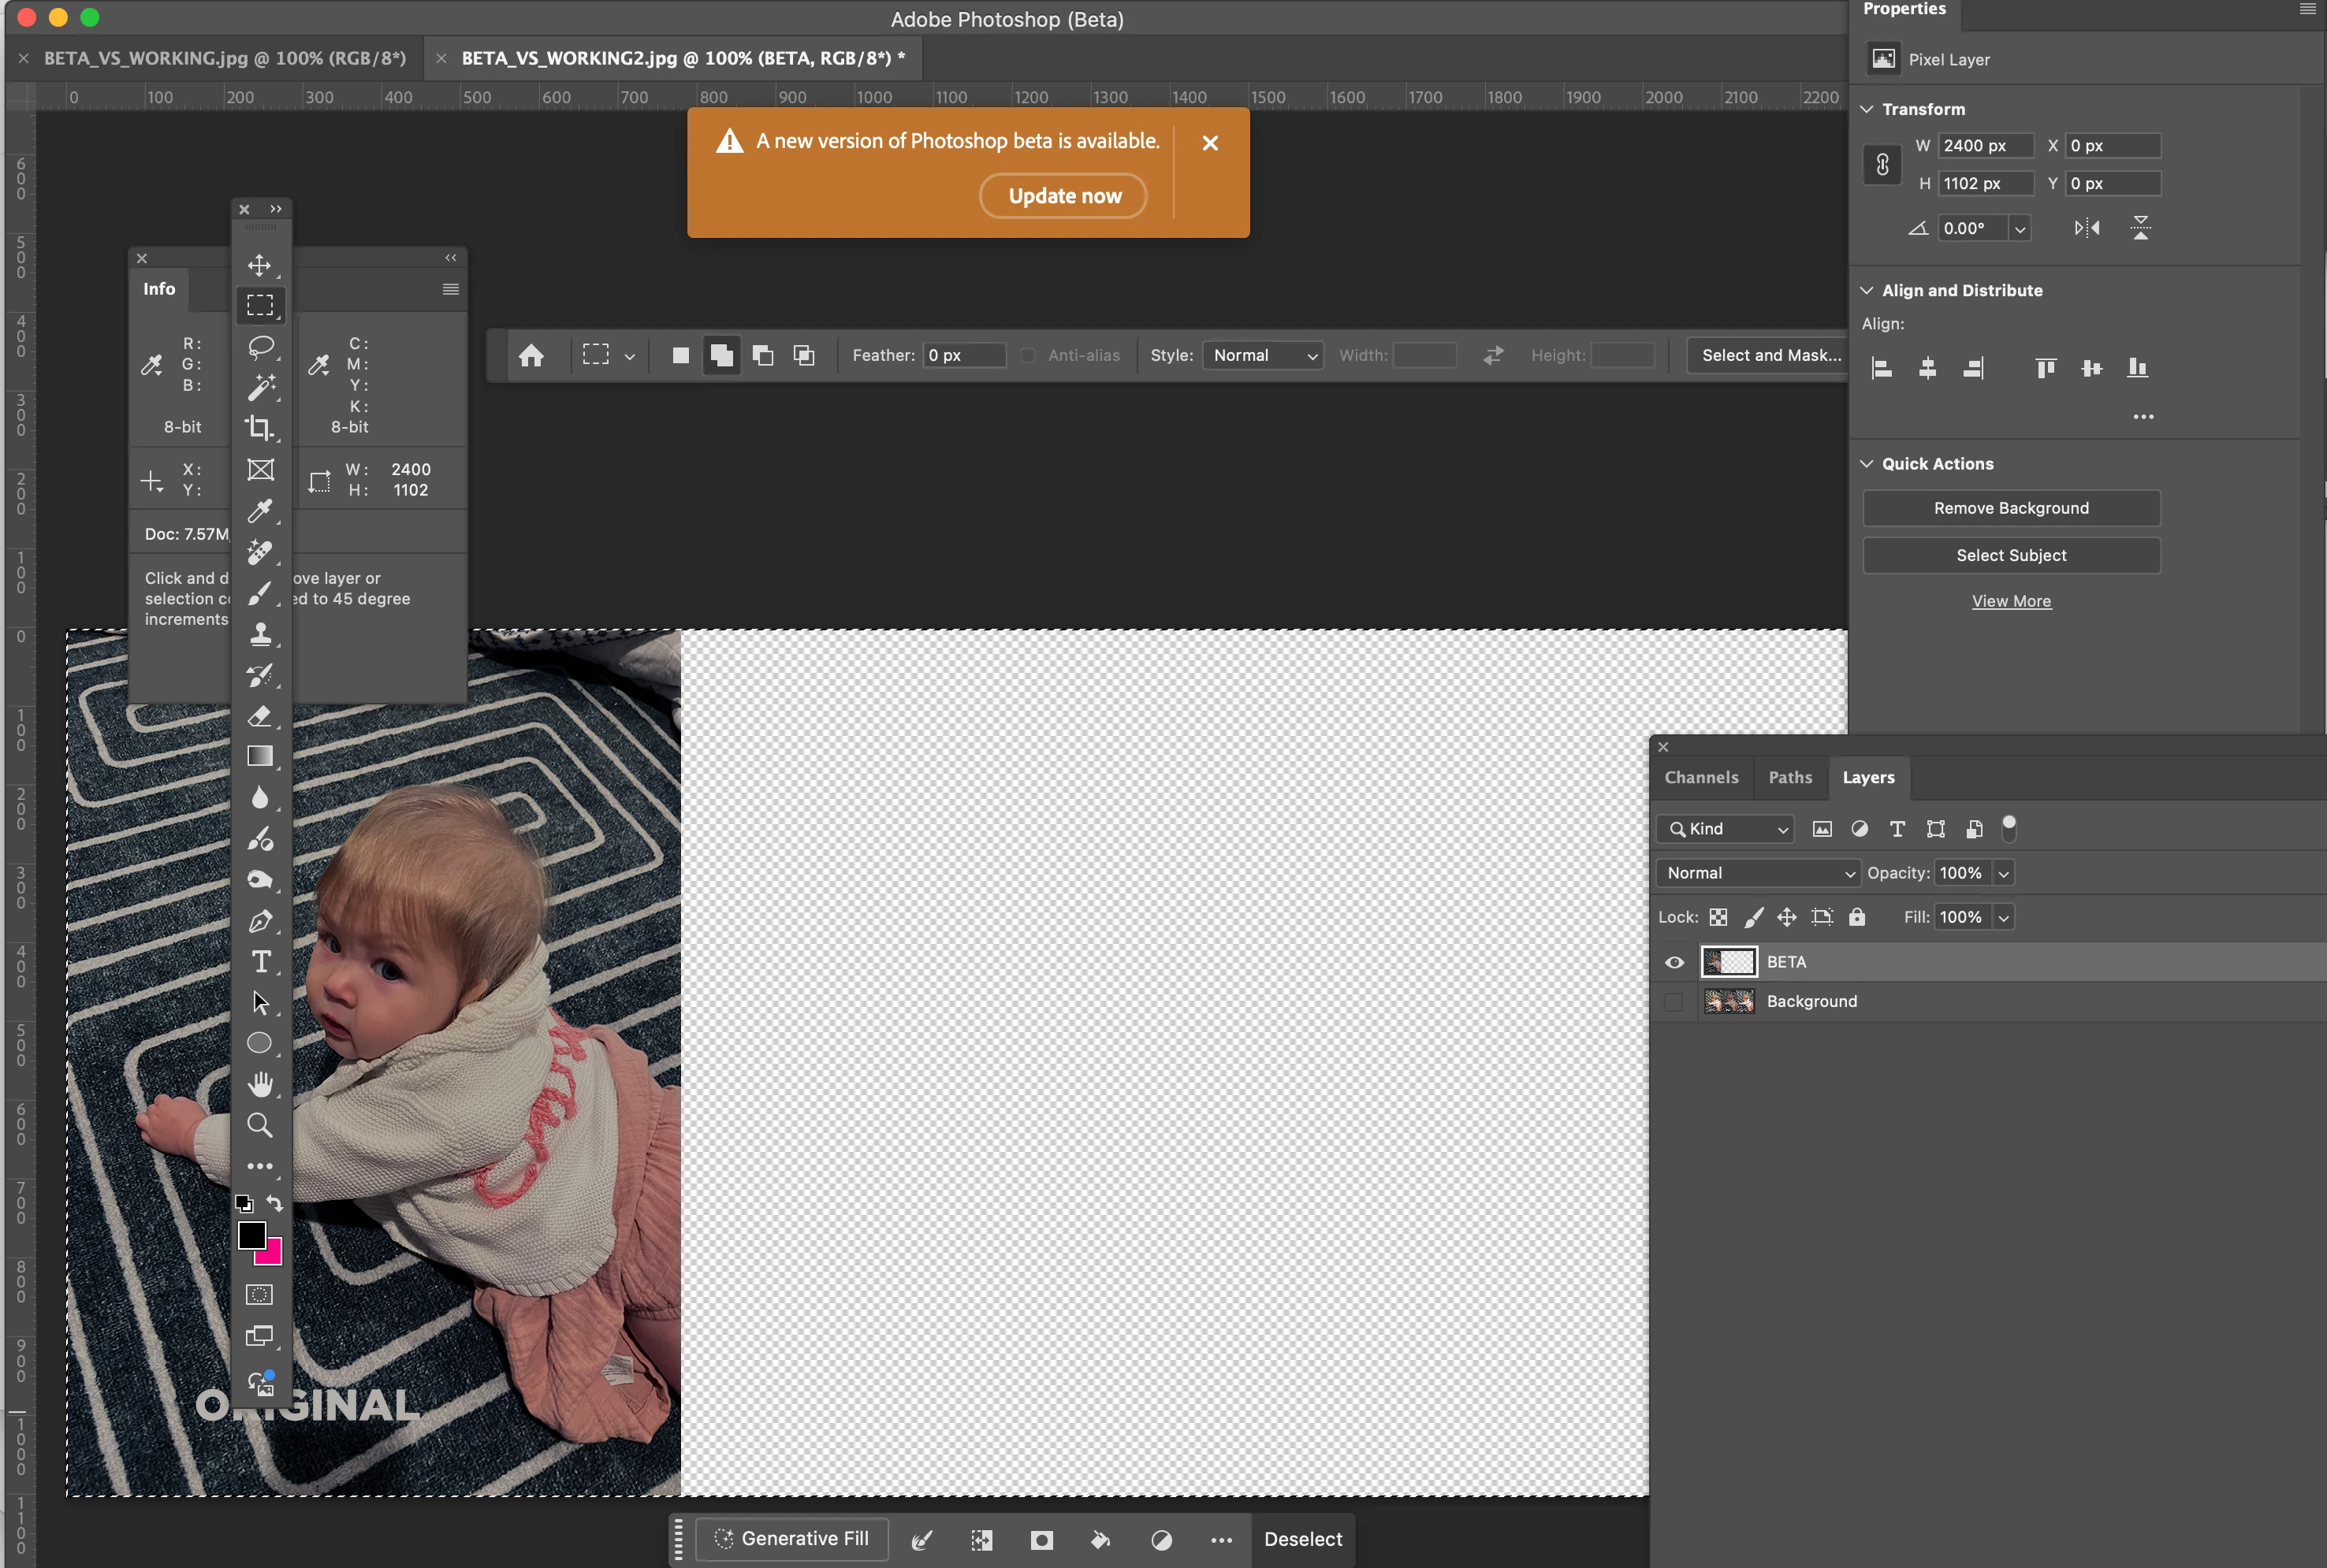Image resolution: width=2327 pixels, height=1568 pixels.
Task: Switch to BETA_VS_WORKING.jpg document tab
Action: 225,58
